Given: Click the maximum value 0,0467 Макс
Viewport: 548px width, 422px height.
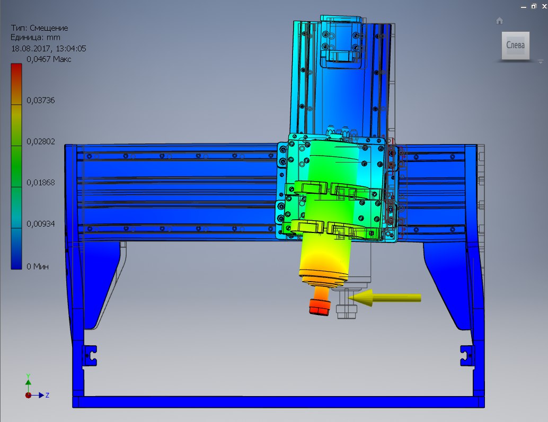Looking at the screenshot, I should point(49,59).
